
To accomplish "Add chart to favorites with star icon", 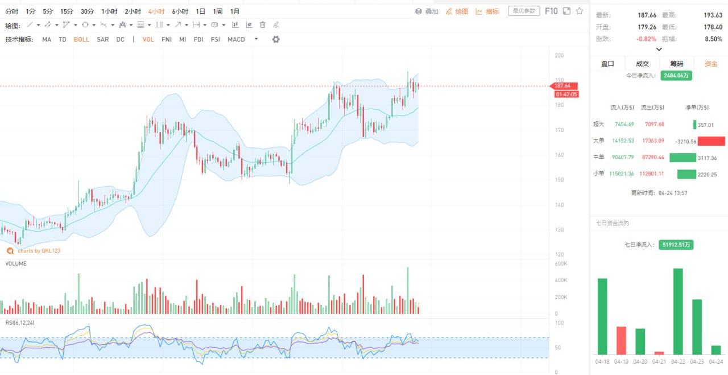I will [579, 11].
